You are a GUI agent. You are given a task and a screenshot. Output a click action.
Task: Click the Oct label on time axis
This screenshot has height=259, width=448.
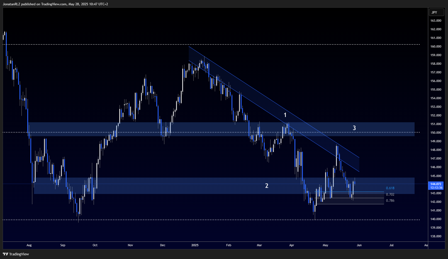95,245
